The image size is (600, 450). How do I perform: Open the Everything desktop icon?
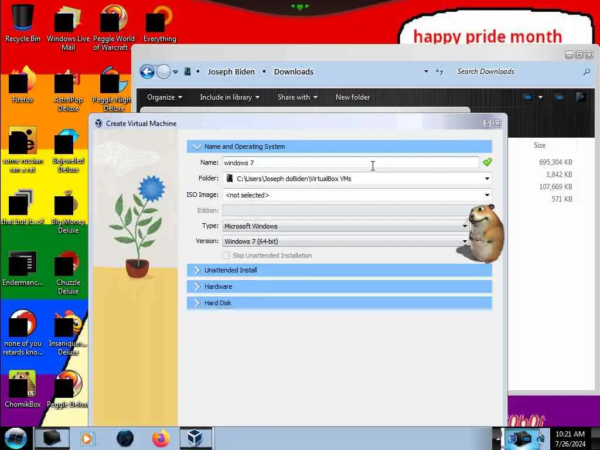[159, 23]
